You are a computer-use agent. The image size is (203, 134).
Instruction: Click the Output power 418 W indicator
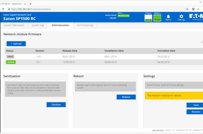[148, 18]
